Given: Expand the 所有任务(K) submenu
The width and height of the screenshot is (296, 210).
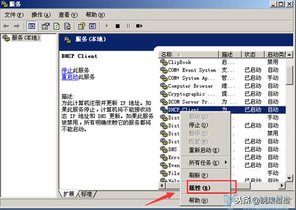Looking at the screenshot, I should tap(205, 162).
